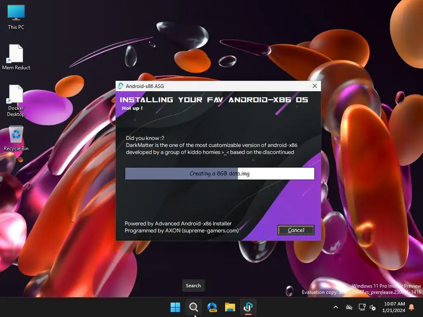Viewport: 423px width, 317px height.
Task: Click 'Did you know :?' text
Action: pyautogui.click(x=145, y=138)
